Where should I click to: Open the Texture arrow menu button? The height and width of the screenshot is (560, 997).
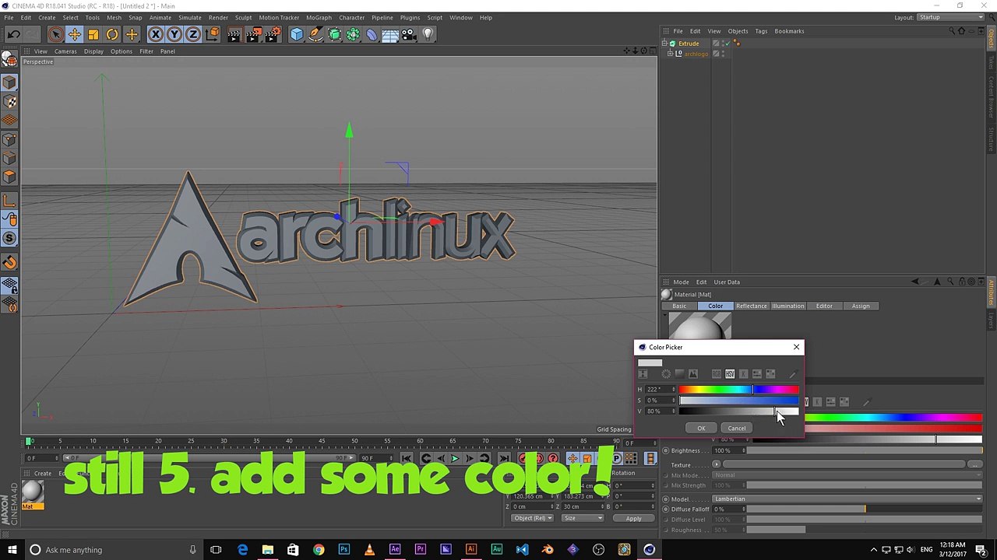pyautogui.click(x=716, y=464)
